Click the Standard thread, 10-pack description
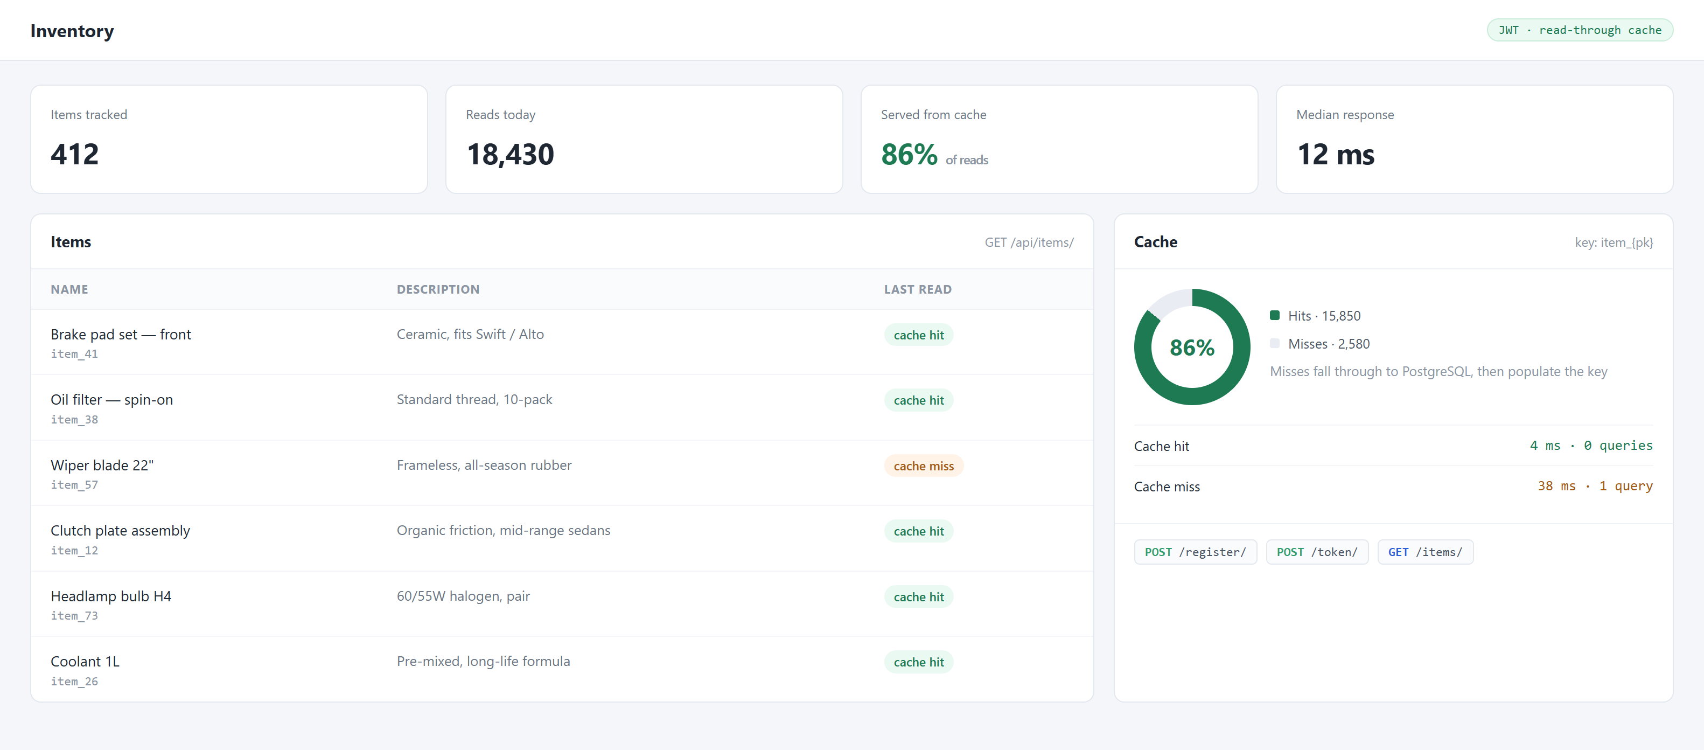The height and width of the screenshot is (750, 1704). coord(474,400)
